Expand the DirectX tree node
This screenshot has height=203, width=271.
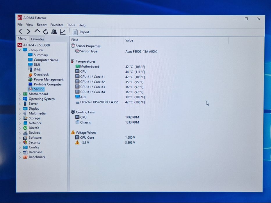coord(20,128)
